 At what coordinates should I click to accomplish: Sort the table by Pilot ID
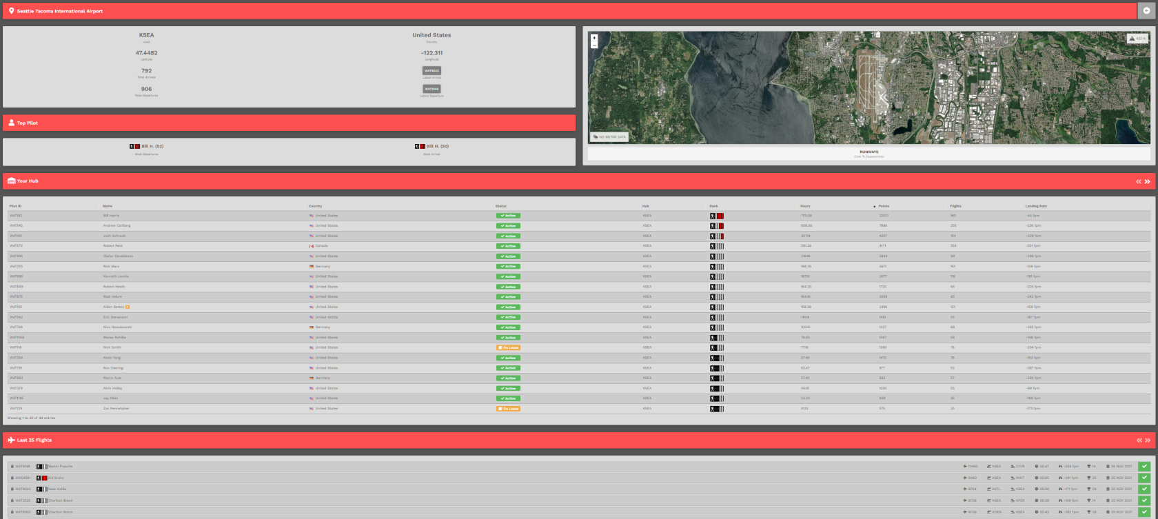pyautogui.click(x=15, y=206)
